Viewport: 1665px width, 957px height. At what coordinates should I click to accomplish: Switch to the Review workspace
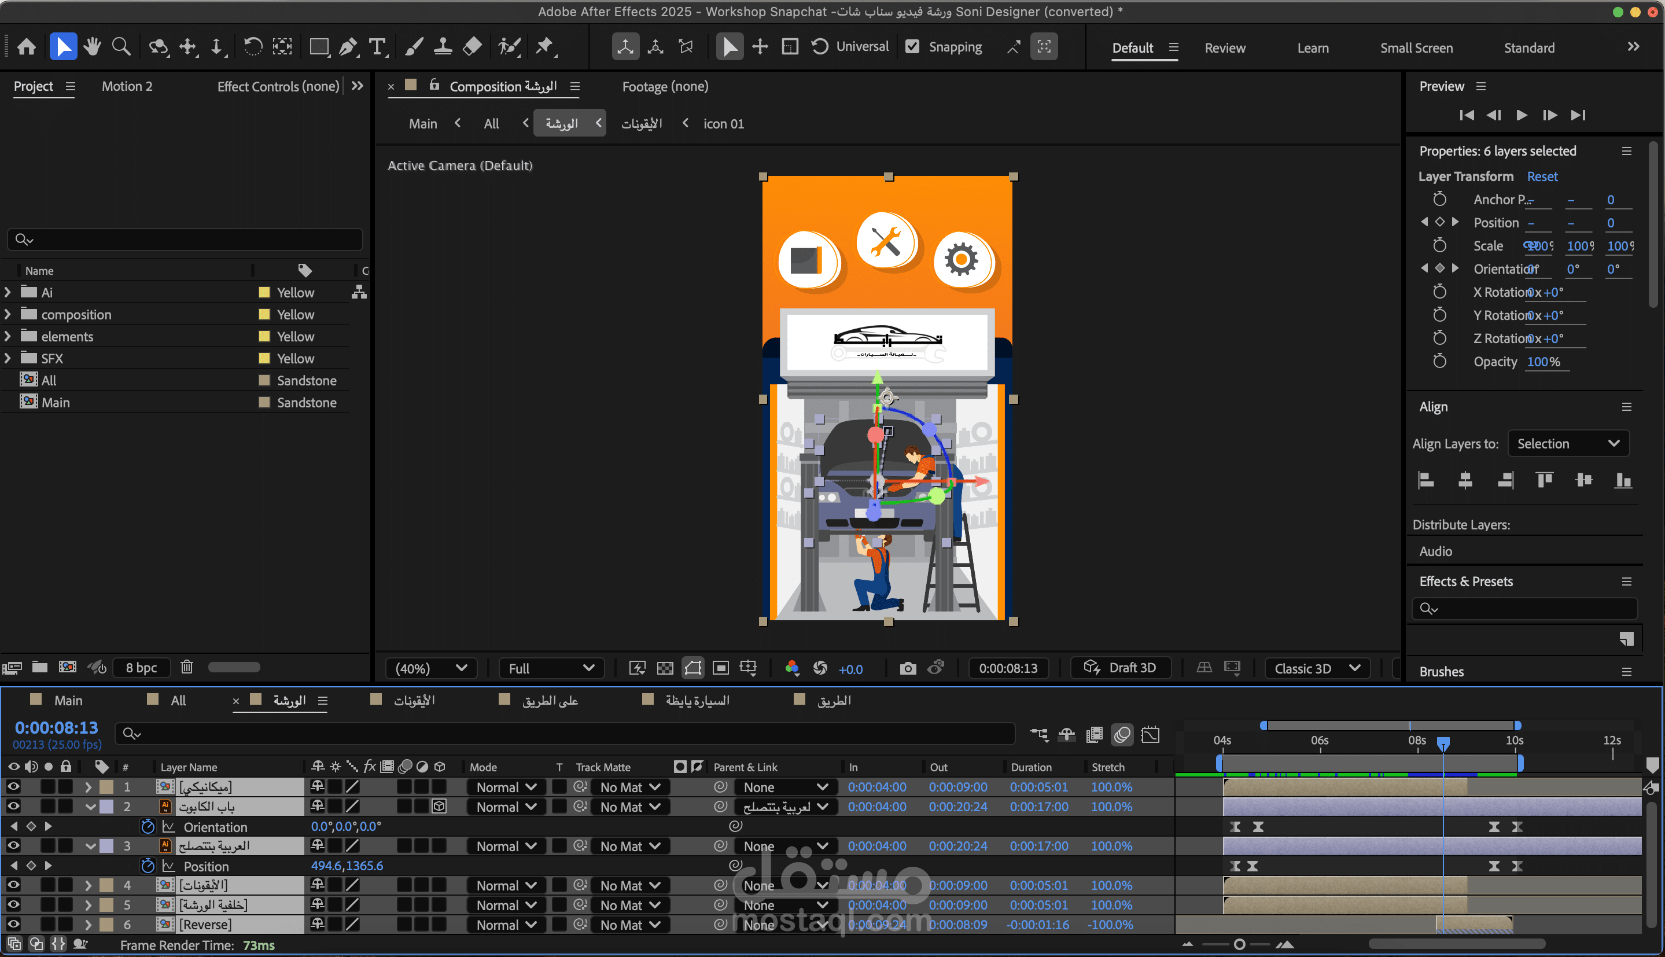point(1224,48)
